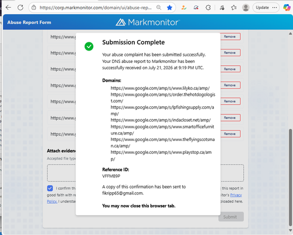Open the orange person extension icon
Screen dimensions: 293x235
tap(183, 8)
